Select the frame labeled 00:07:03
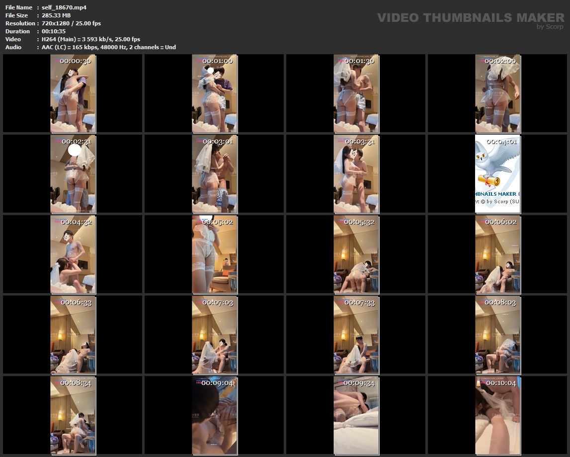This screenshot has height=457, width=570. coord(214,335)
